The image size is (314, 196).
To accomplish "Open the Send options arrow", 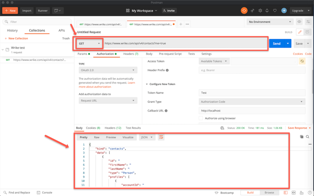I will [x=288, y=44].
